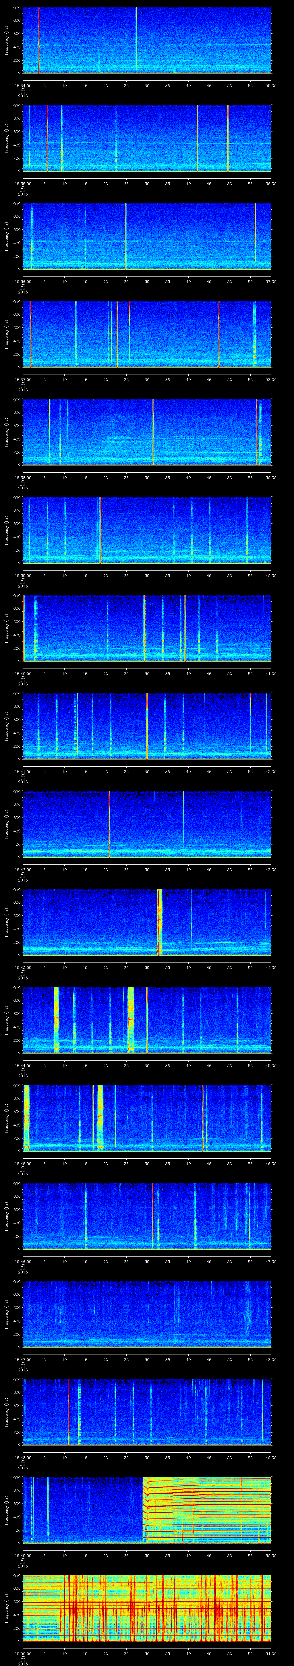Click the 15:34:00 start time label

tap(23, 85)
